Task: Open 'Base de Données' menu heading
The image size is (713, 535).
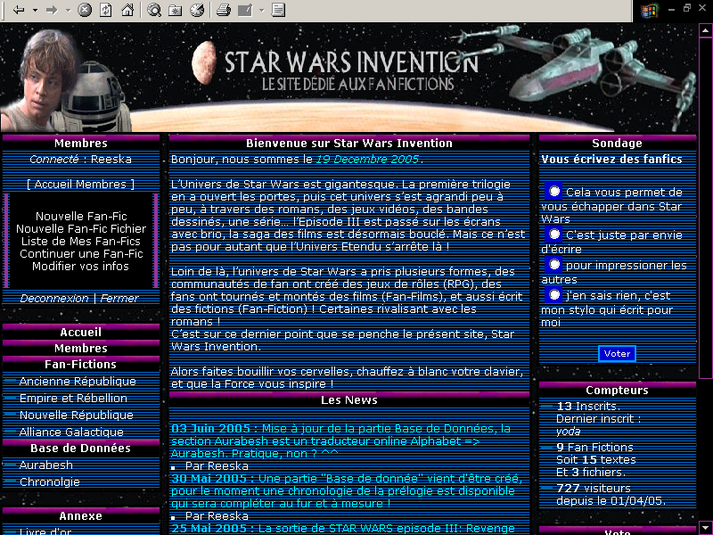Action: pyautogui.click(x=80, y=449)
